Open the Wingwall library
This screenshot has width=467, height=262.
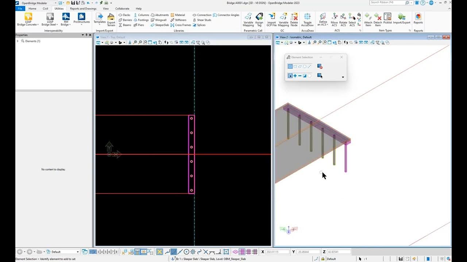159,20
